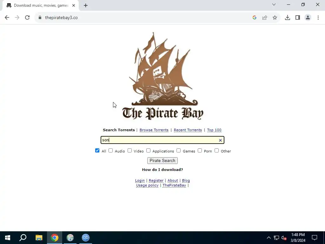Open Chrome downloads icon

coord(288,18)
